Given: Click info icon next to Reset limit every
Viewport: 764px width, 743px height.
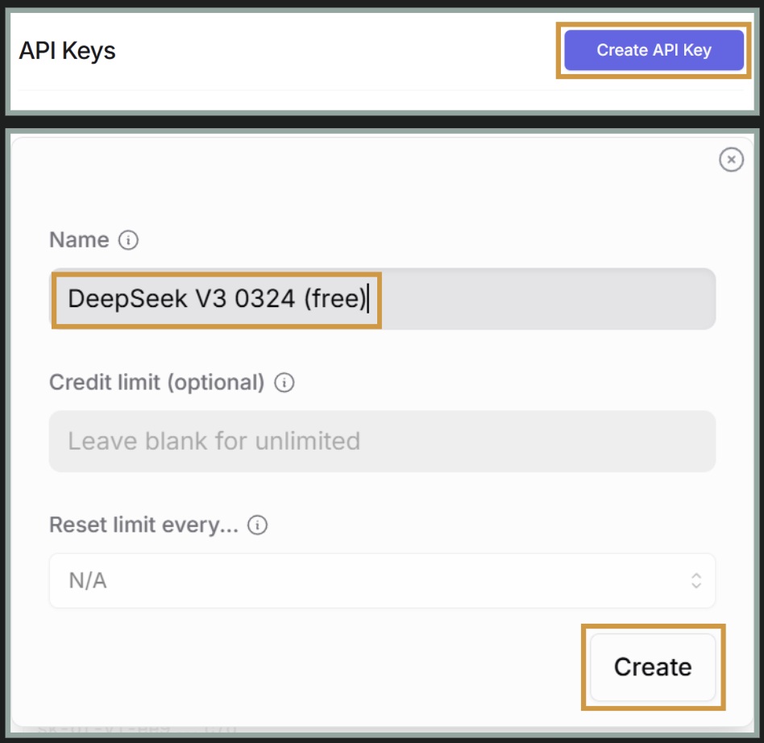Looking at the screenshot, I should tap(257, 525).
